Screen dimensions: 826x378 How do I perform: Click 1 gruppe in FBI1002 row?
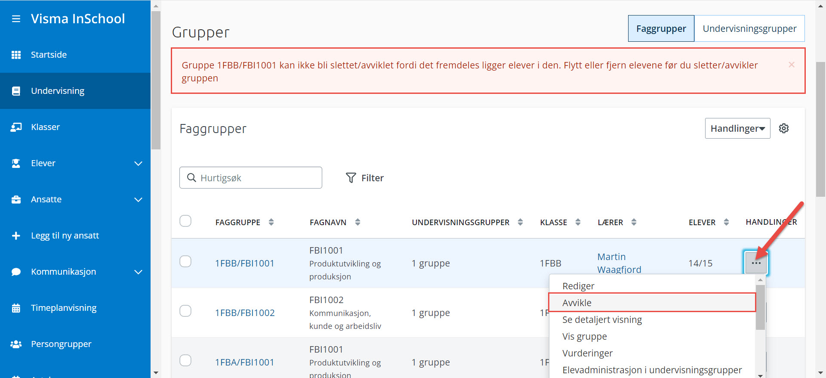(x=431, y=313)
